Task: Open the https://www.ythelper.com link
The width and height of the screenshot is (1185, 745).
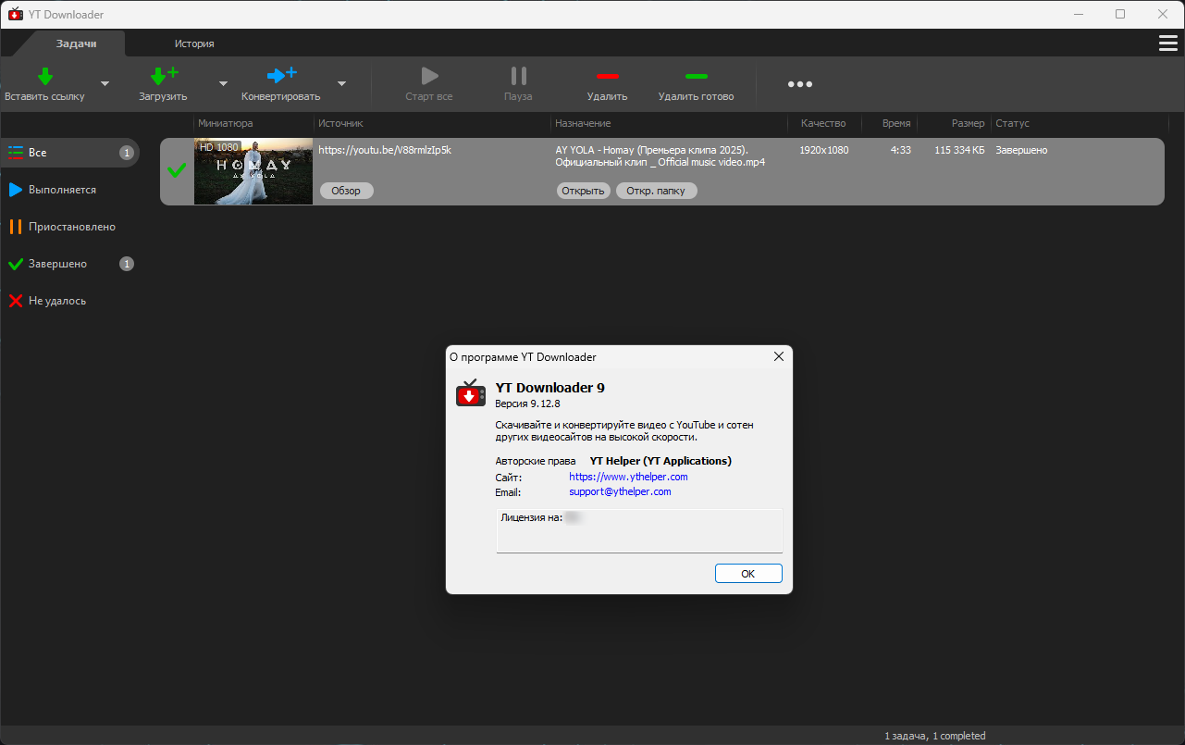Action: [x=628, y=477]
